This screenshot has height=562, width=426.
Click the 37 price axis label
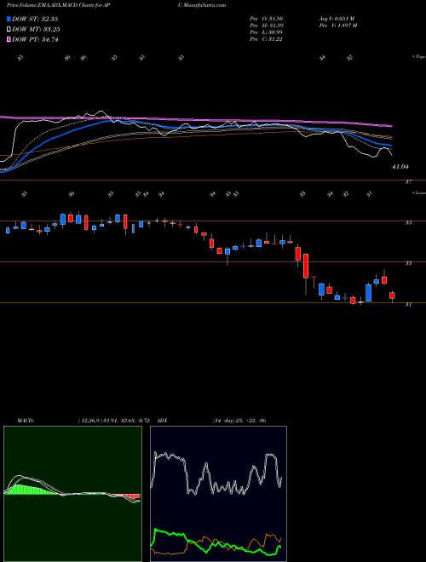click(x=408, y=182)
